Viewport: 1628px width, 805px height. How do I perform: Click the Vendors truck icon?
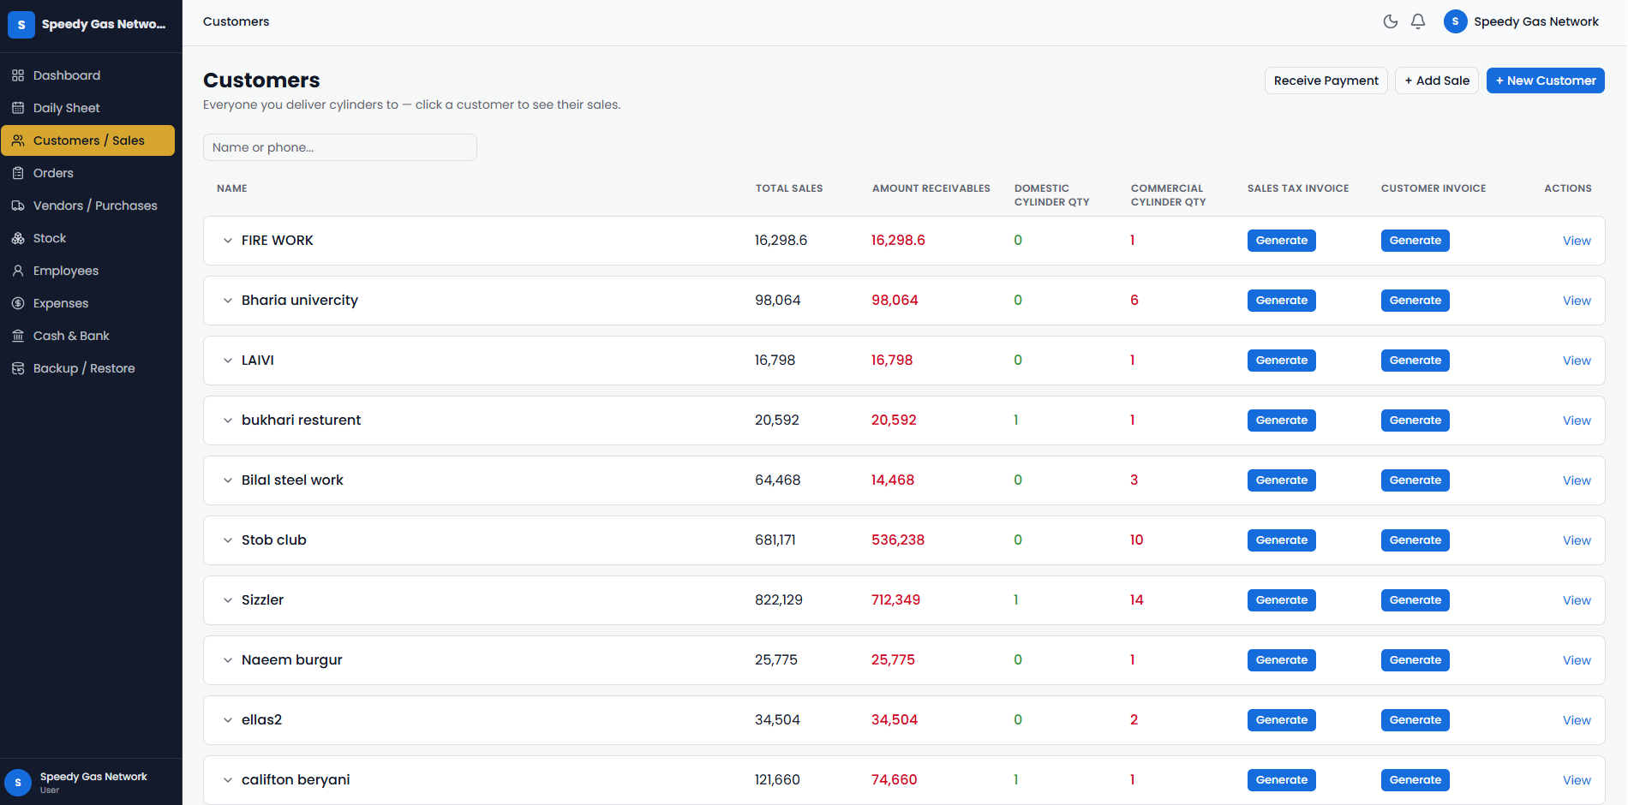tap(18, 206)
